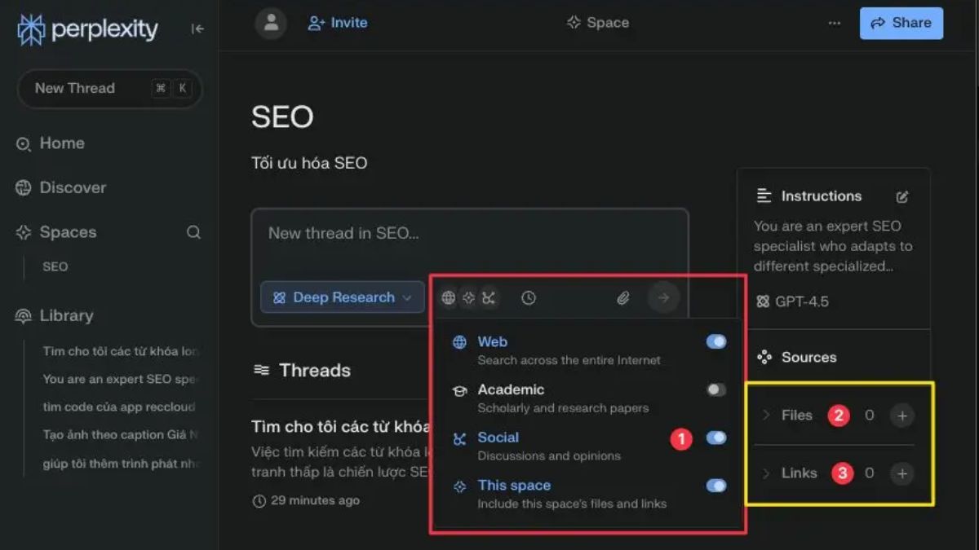The image size is (979, 550).
Task: Toggle the Web source switch
Action: [x=716, y=341]
